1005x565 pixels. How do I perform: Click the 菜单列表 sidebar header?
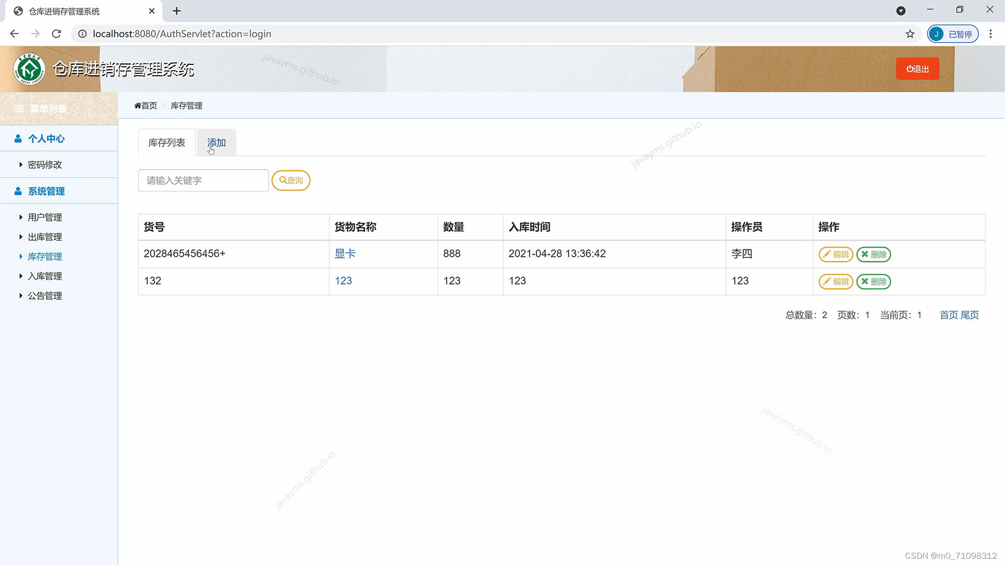tap(59, 108)
